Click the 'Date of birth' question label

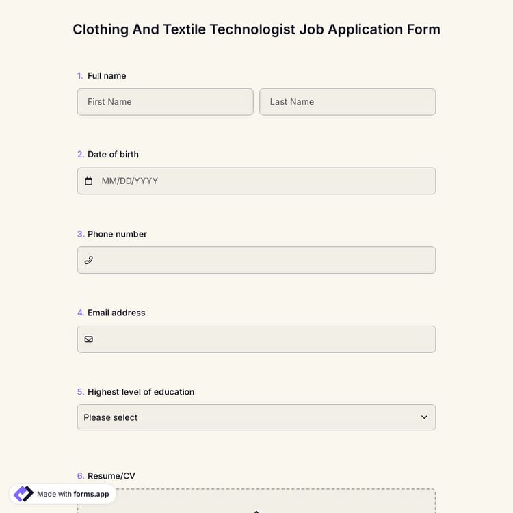click(x=113, y=155)
